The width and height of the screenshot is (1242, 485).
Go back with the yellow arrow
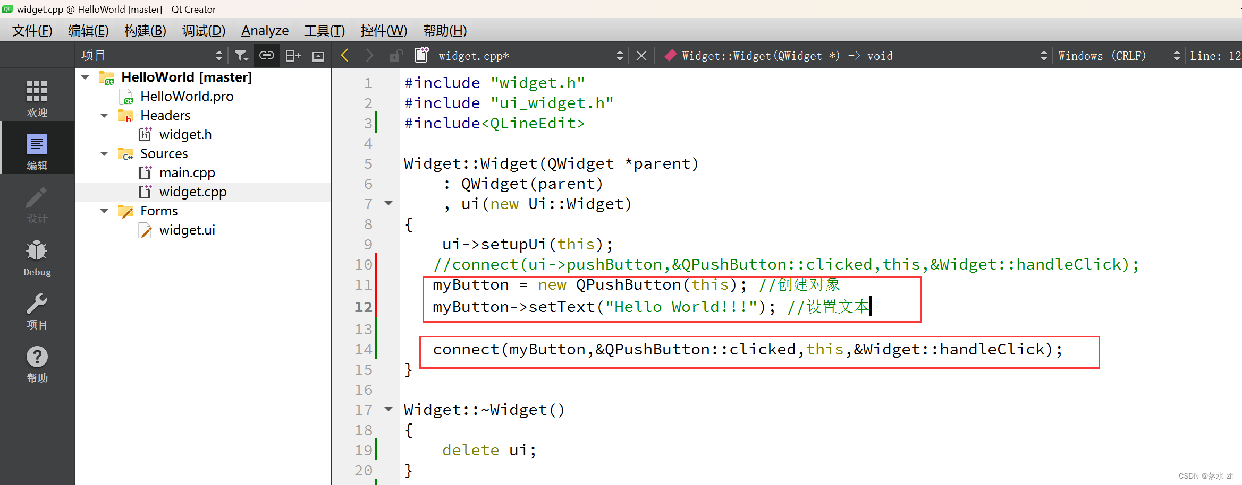(x=344, y=55)
